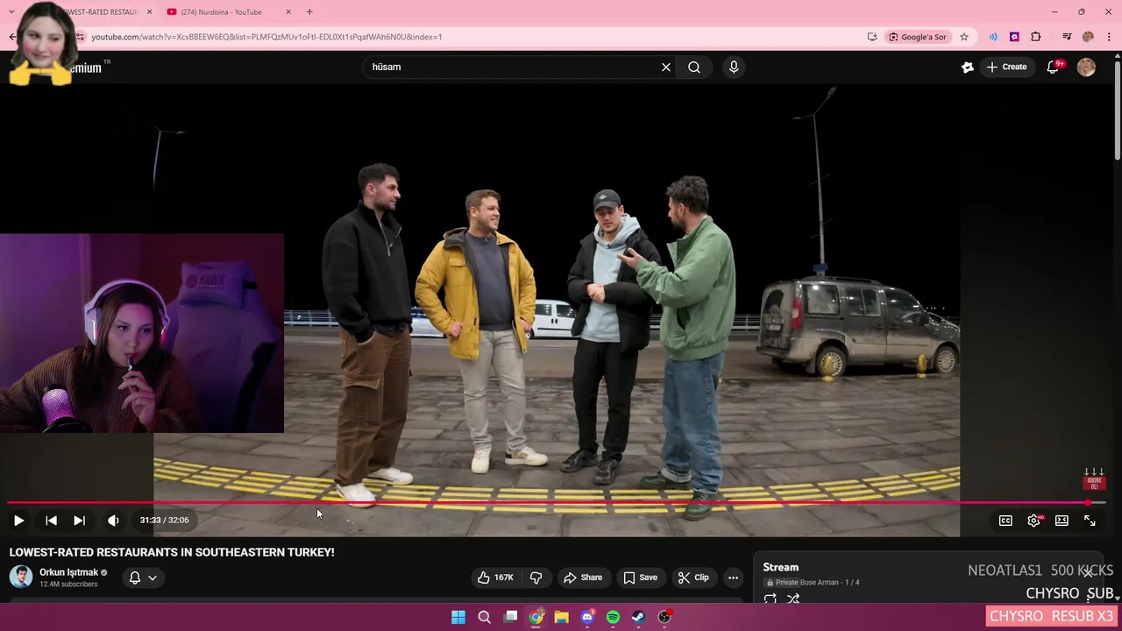Open the Create menu
Screen dimensions: 1122x631
tap(1006, 67)
